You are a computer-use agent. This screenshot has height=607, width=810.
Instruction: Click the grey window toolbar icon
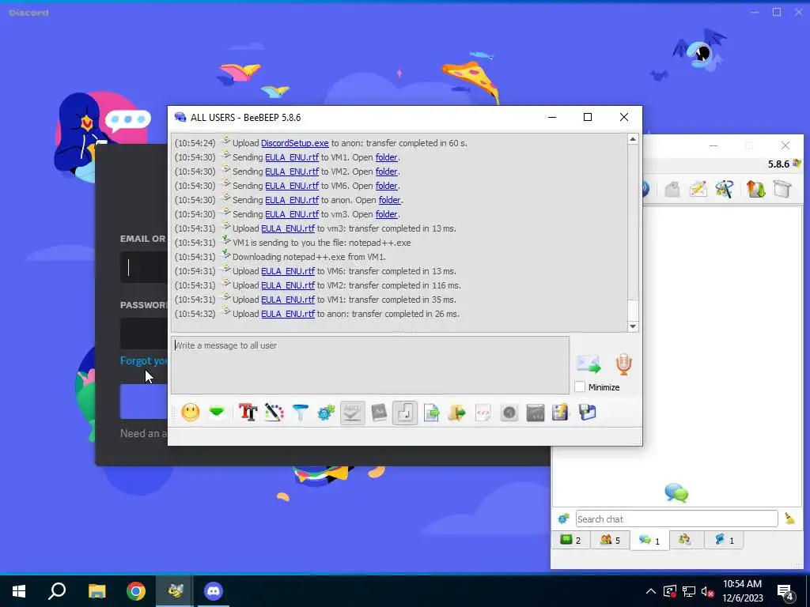tap(536, 413)
